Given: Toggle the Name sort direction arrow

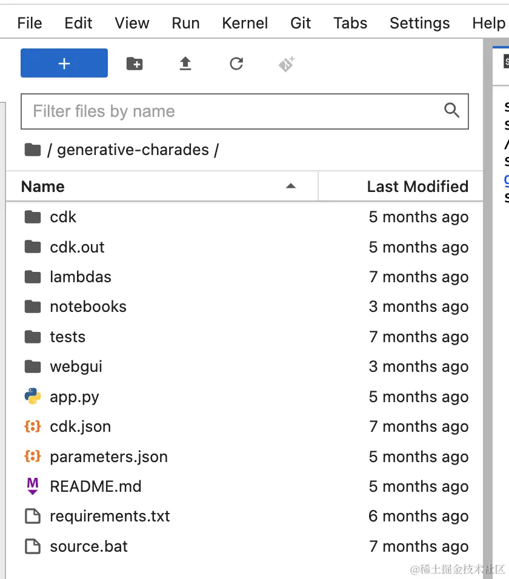Looking at the screenshot, I should point(291,186).
